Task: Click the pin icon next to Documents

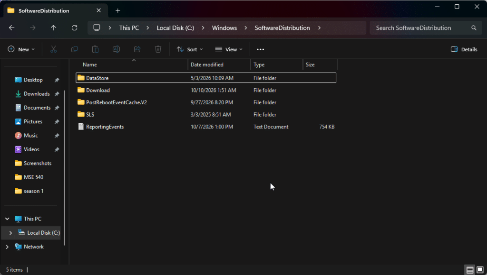Action: 57,108
